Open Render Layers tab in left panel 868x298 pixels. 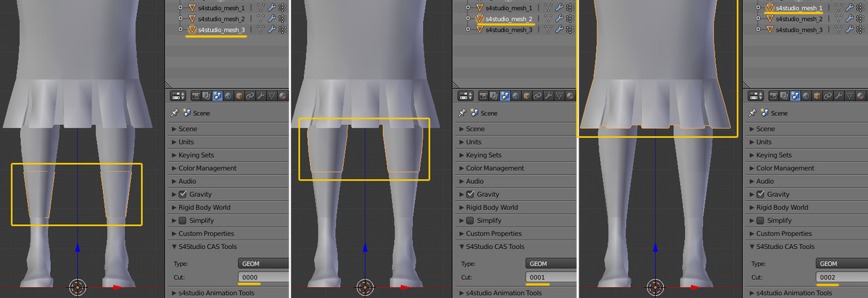point(206,96)
